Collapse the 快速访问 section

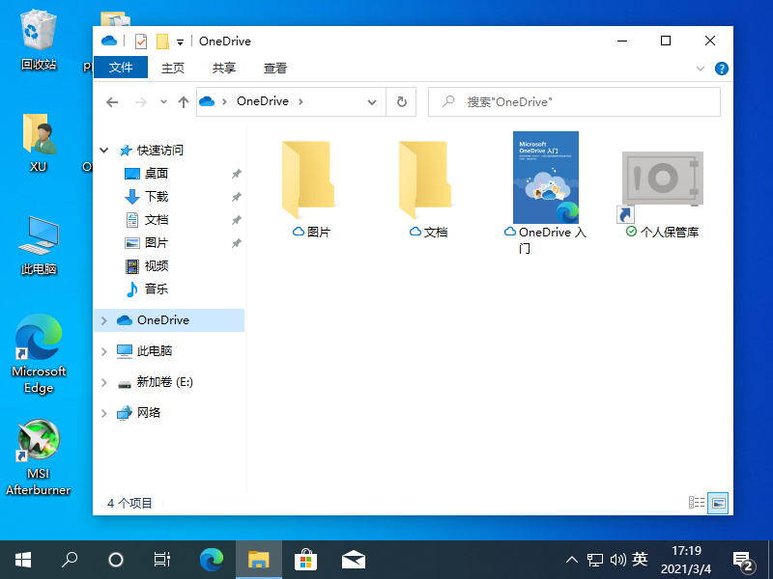tap(104, 151)
